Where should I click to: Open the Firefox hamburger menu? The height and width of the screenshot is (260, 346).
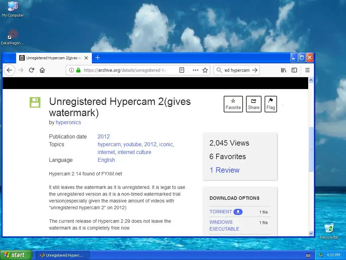click(307, 70)
